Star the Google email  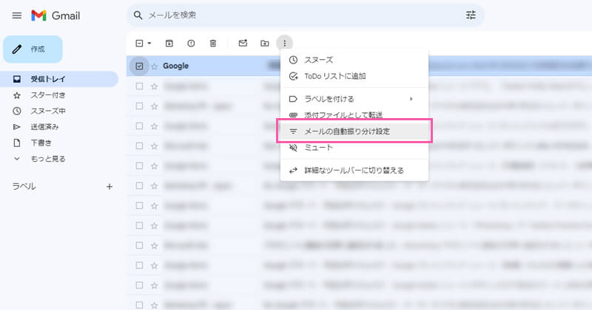coord(155,66)
